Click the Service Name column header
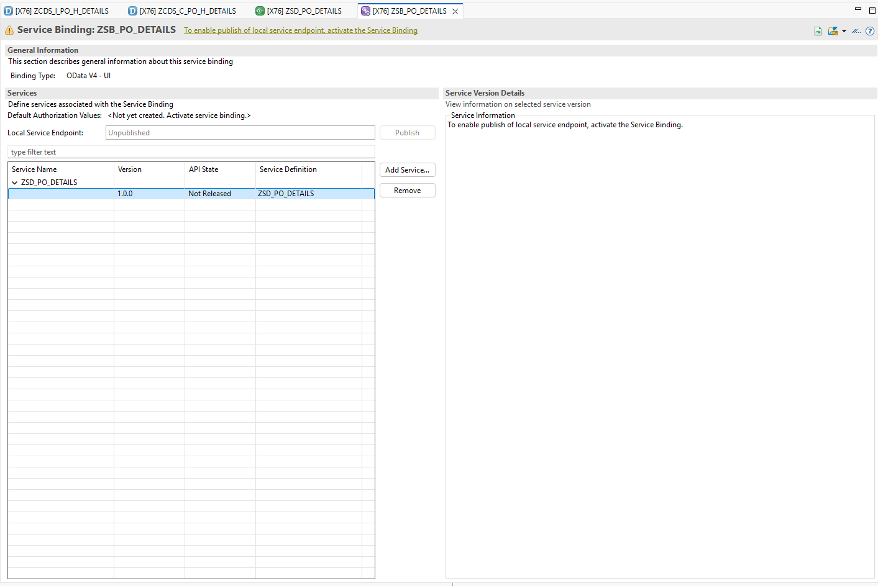878x586 pixels. click(61, 169)
